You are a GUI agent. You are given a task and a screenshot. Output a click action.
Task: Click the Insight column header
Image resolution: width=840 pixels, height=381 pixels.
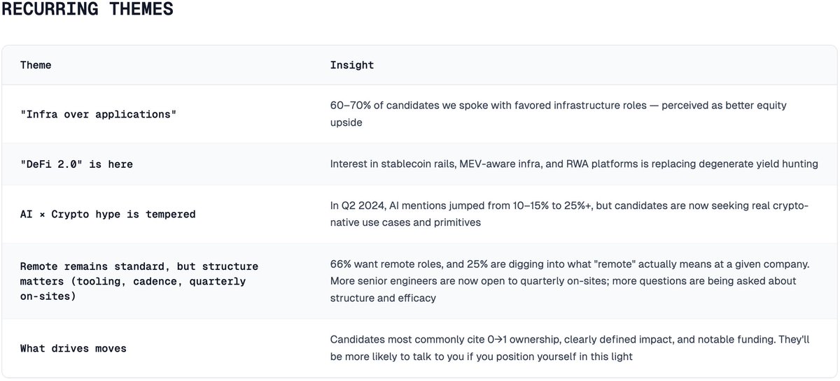tap(351, 65)
